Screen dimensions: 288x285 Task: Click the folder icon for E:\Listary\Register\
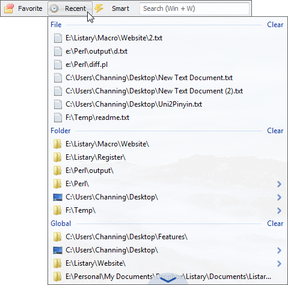tap(57, 157)
